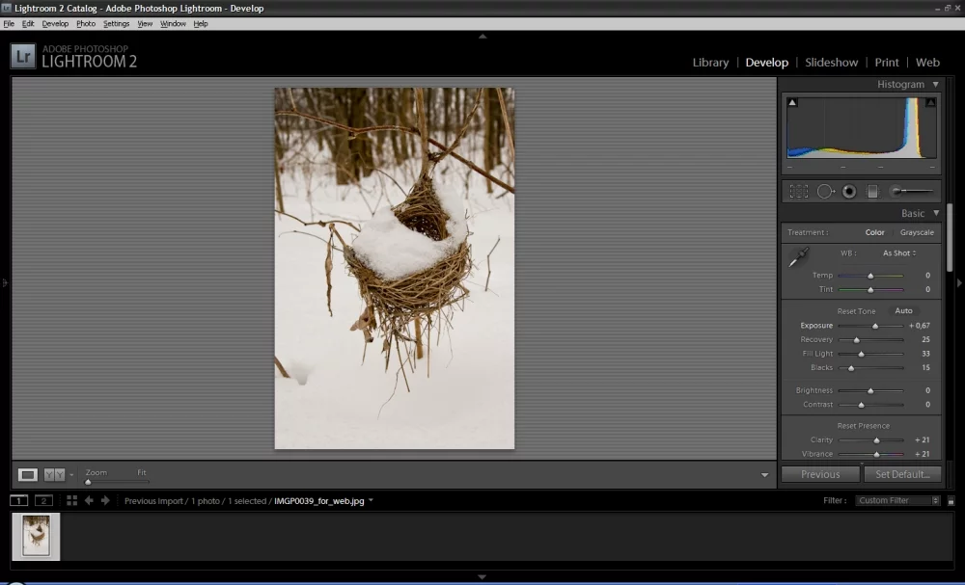Activate the Red Eye Correction tool
The height and width of the screenshot is (585, 965).
coord(849,191)
